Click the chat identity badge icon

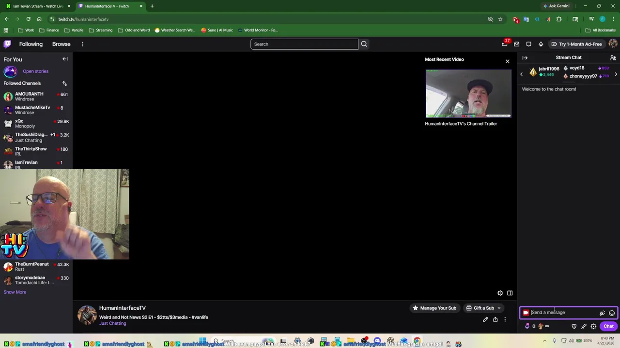[526, 313]
